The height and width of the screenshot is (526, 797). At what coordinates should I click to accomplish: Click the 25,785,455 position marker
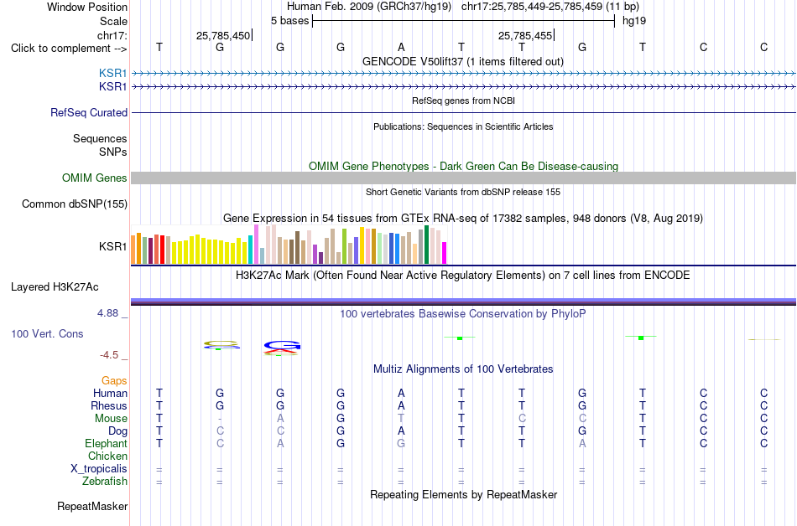coord(525,35)
